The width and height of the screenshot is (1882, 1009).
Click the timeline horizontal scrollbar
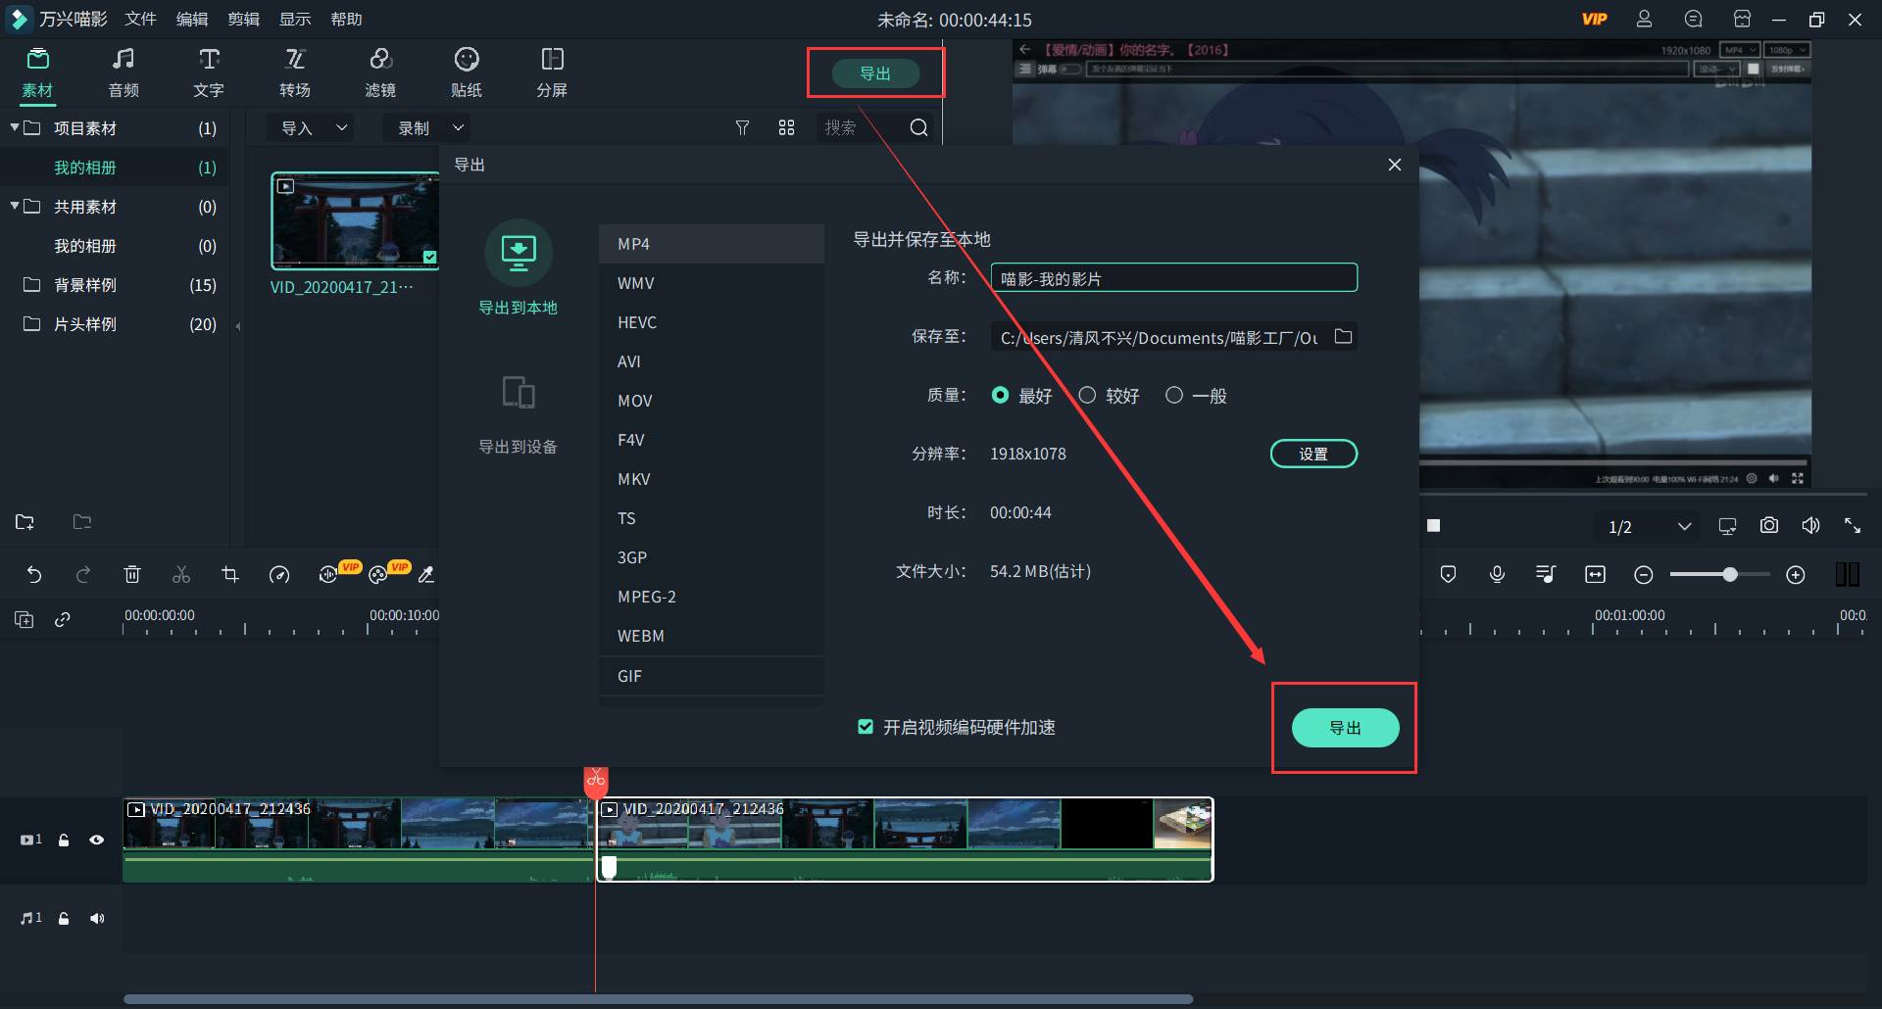click(658, 999)
